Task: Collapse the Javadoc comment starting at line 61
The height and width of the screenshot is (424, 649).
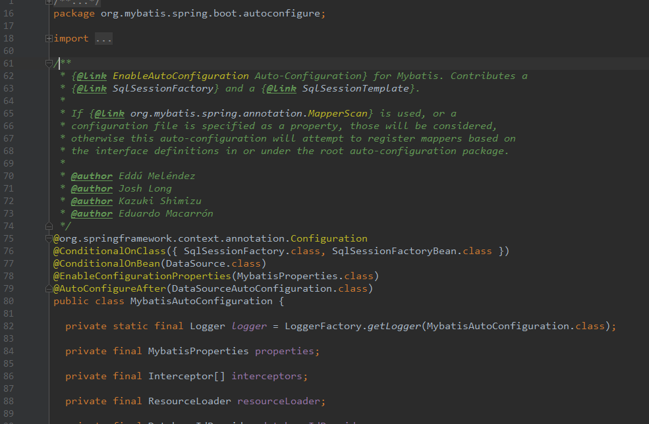Action: pyautogui.click(x=49, y=63)
